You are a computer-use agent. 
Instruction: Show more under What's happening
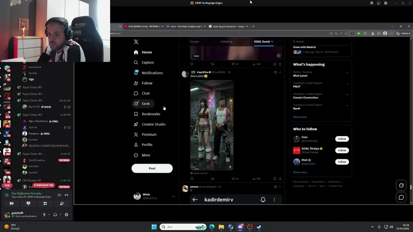(x=300, y=117)
